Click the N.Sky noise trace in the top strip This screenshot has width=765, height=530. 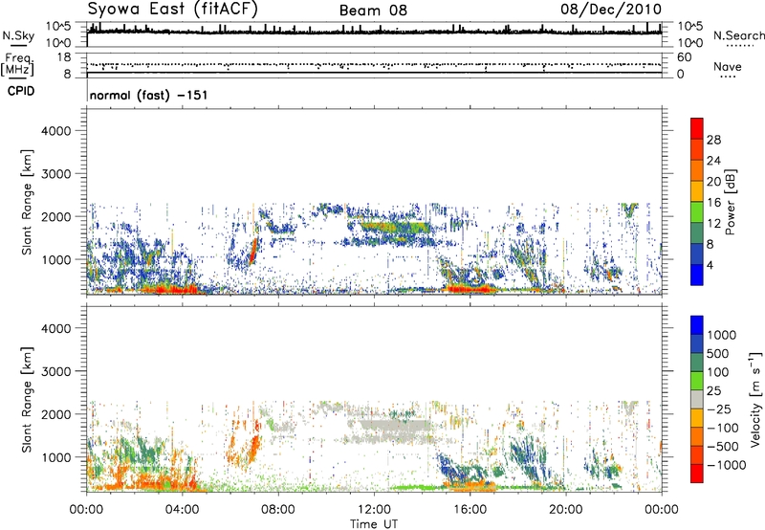pyautogui.click(x=374, y=32)
